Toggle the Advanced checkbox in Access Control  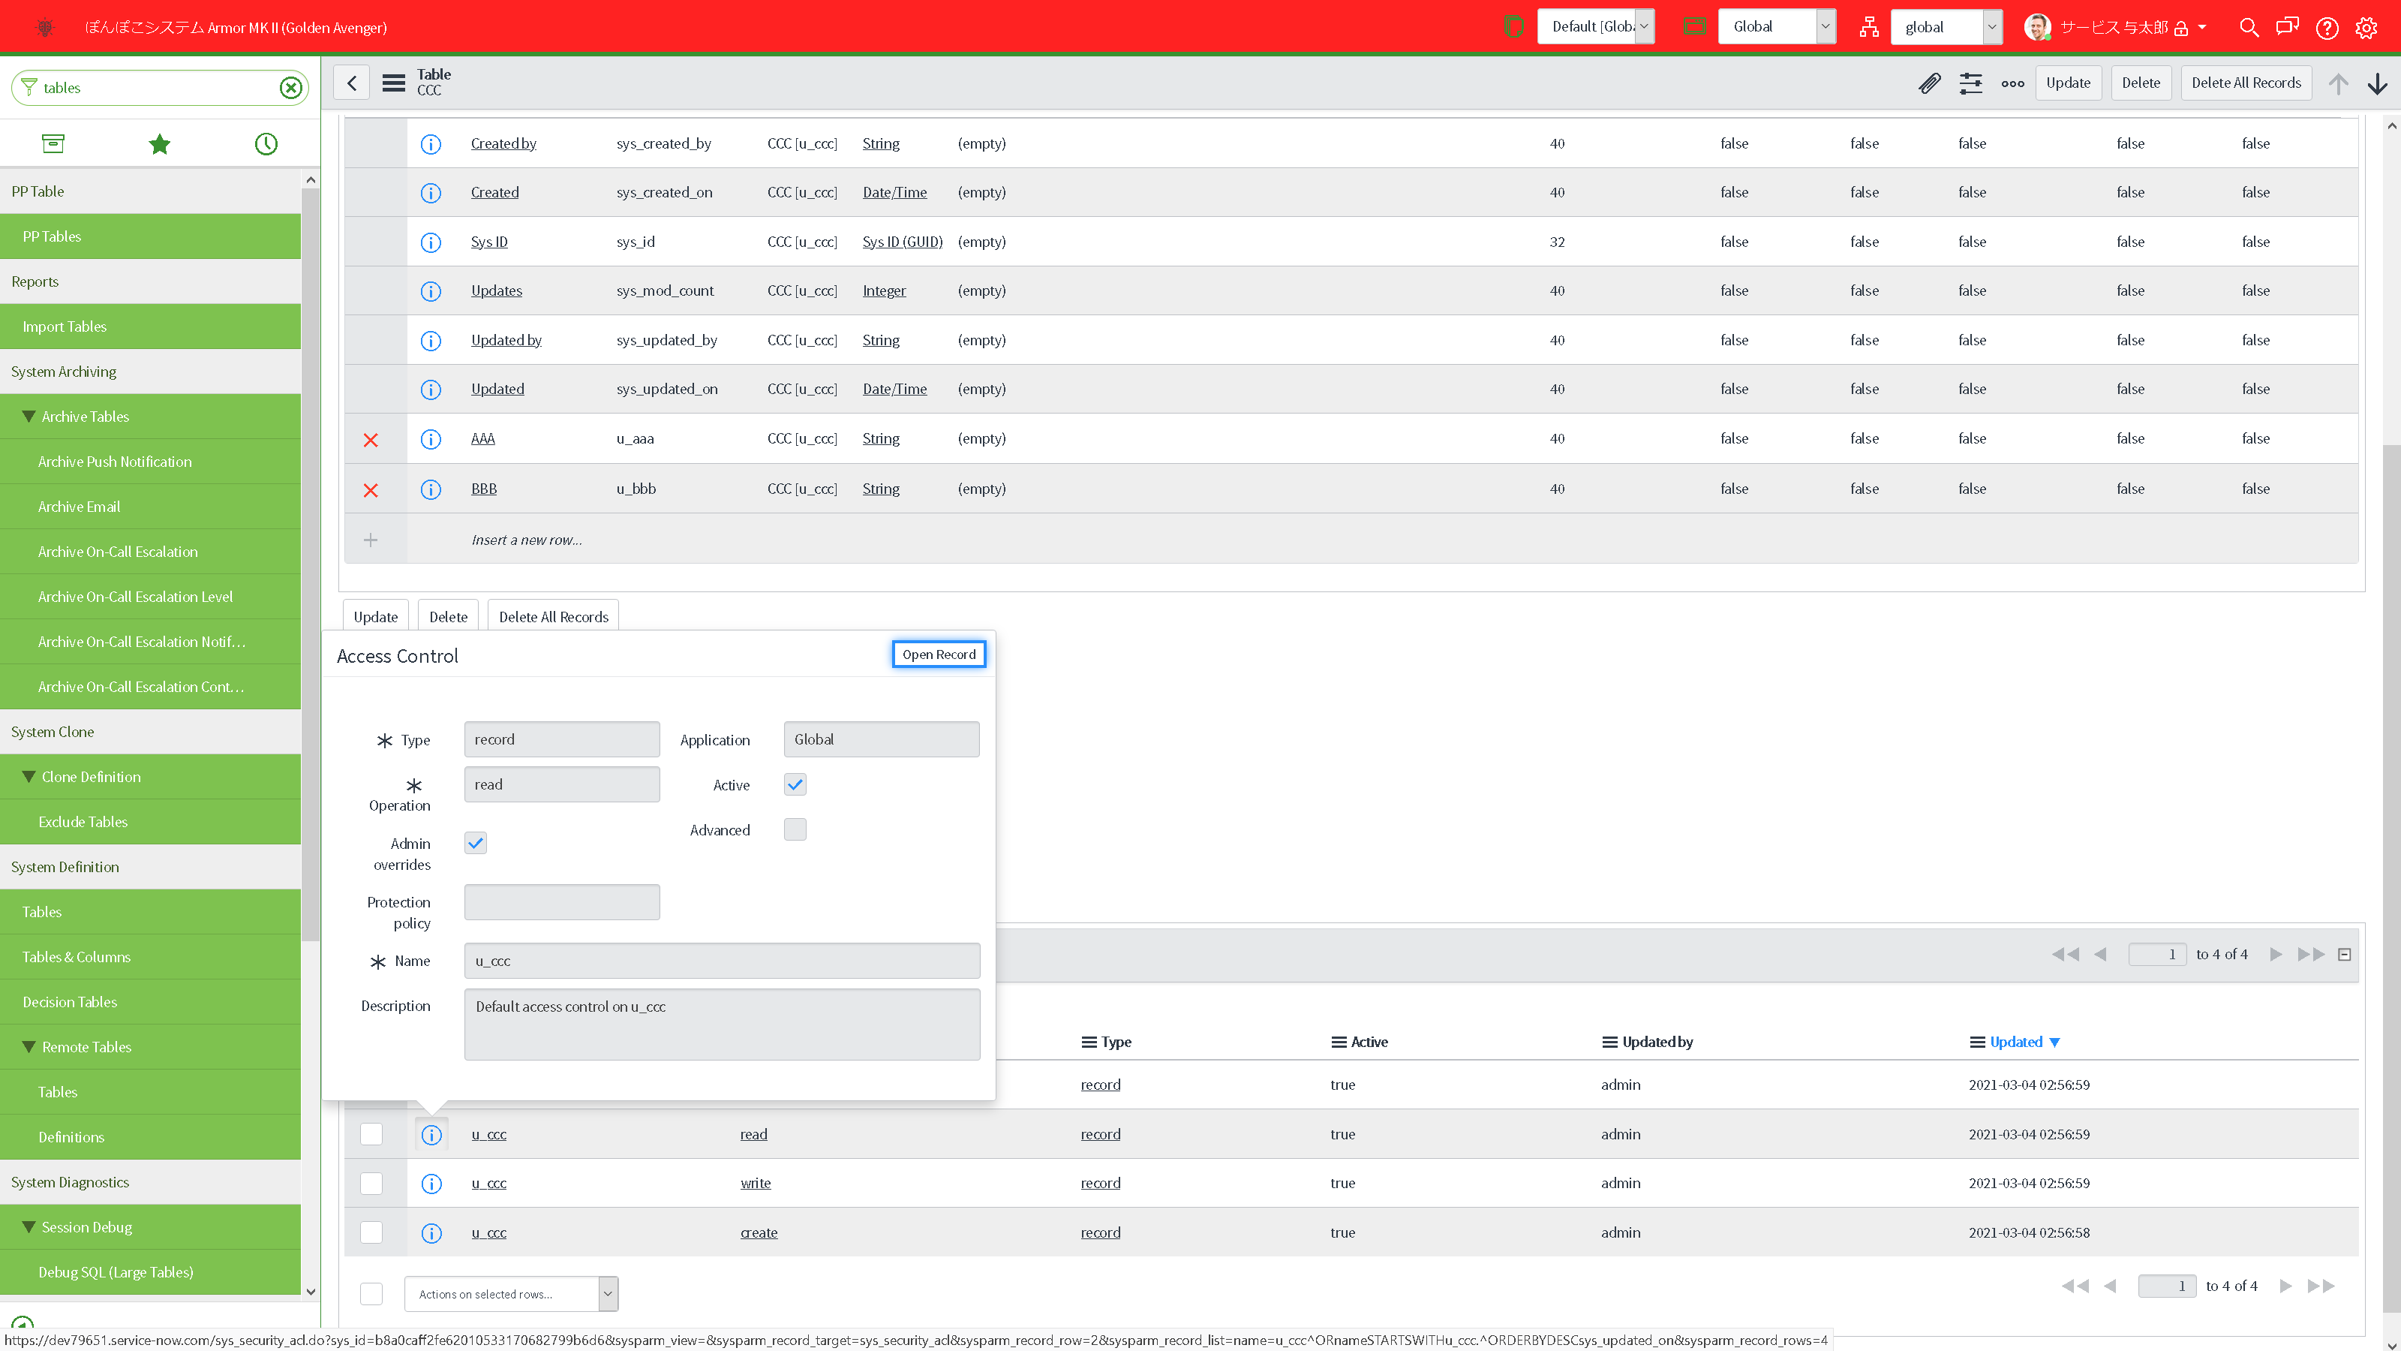(794, 830)
